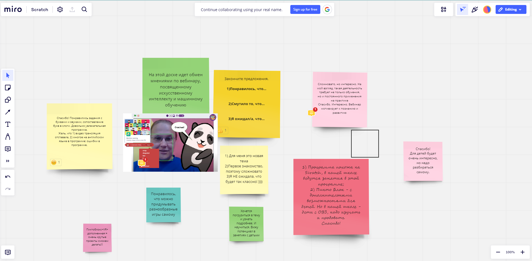Select the Text tool
Screen dimensions: 532x261
(x=8, y=124)
